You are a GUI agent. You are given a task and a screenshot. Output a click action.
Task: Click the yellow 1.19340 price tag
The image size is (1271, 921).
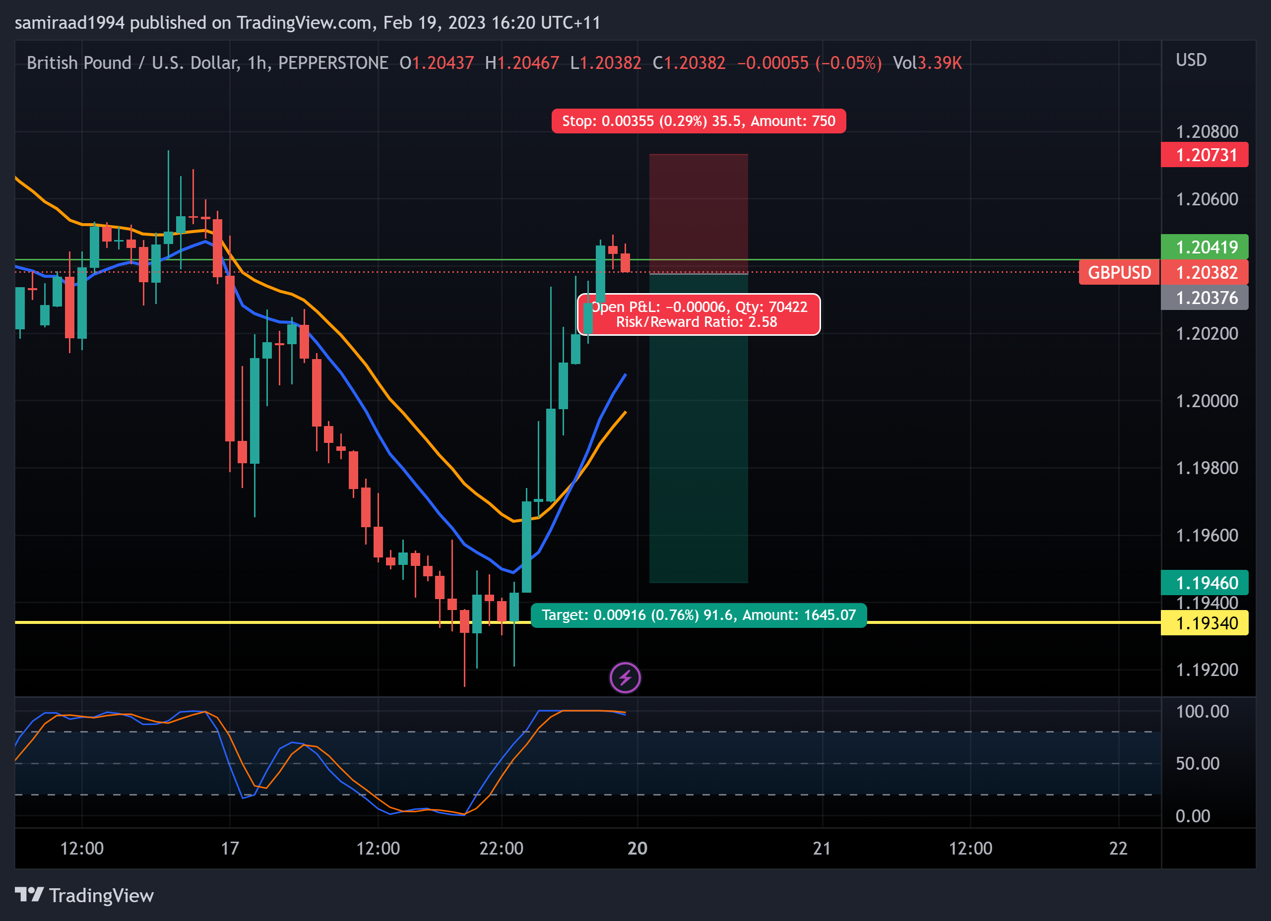pos(1205,623)
